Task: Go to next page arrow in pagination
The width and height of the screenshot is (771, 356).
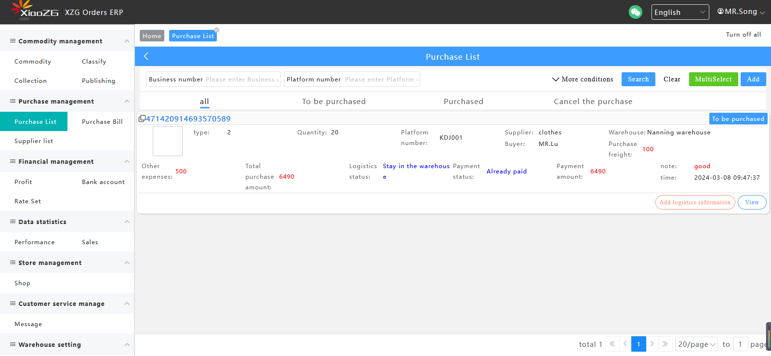Action: click(652, 344)
